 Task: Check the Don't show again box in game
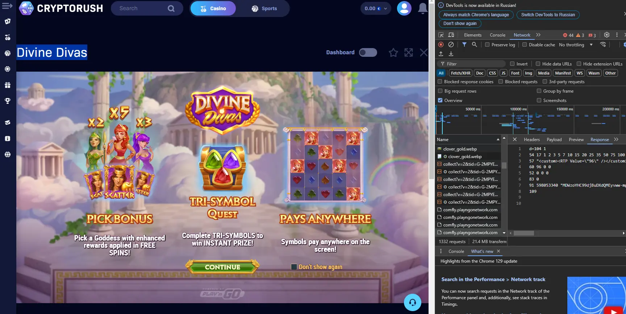294,267
